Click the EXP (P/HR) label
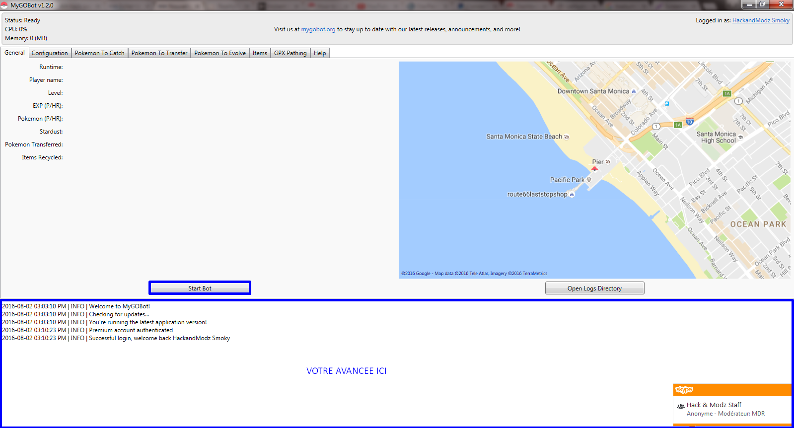The width and height of the screenshot is (794, 428). pos(48,106)
